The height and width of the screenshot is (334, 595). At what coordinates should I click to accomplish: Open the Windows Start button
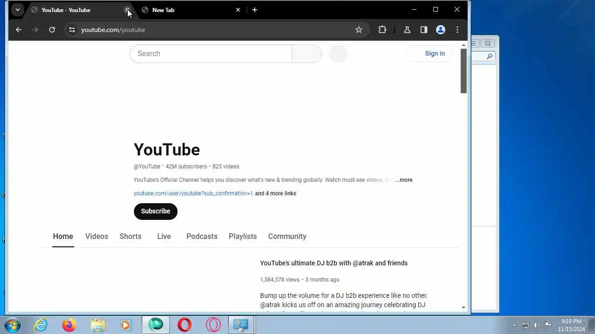(13, 325)
